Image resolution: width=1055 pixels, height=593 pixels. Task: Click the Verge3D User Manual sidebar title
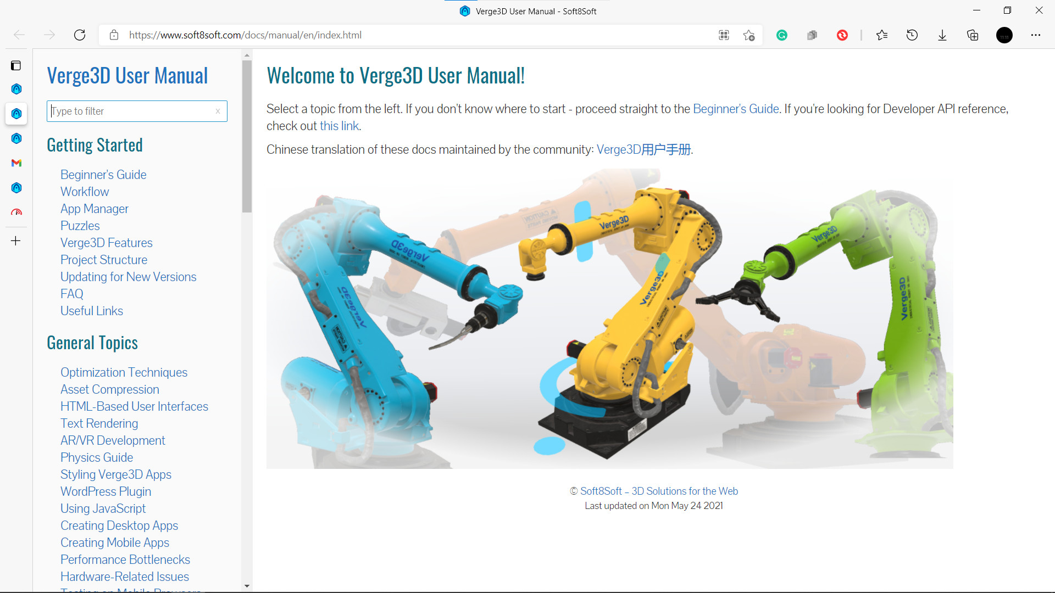[127, 76]
